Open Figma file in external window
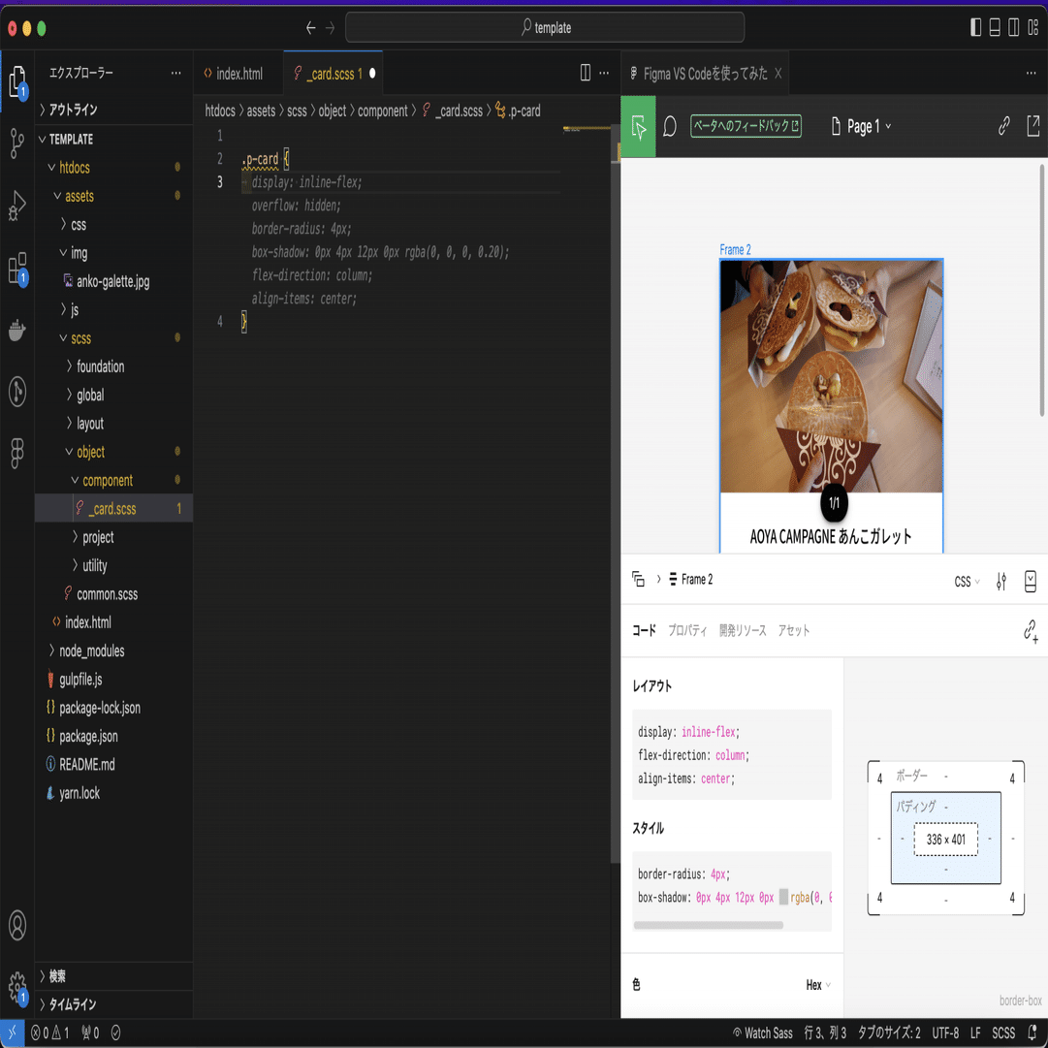The width and height of the screenshot is (1048, 1048). point(1032,126)
